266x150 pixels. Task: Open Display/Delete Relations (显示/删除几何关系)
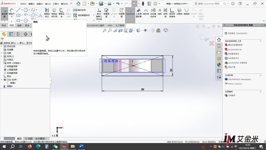pos(99,14)
